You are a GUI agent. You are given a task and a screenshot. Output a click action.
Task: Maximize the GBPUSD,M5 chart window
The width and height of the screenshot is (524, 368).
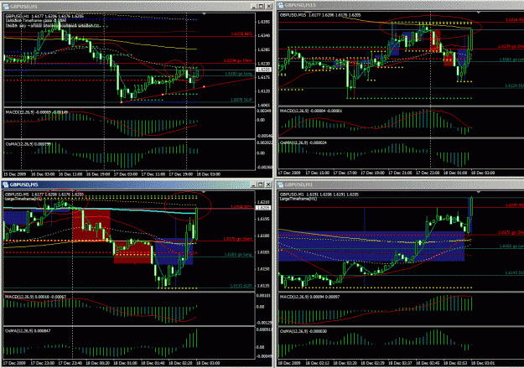coord(261,184)
